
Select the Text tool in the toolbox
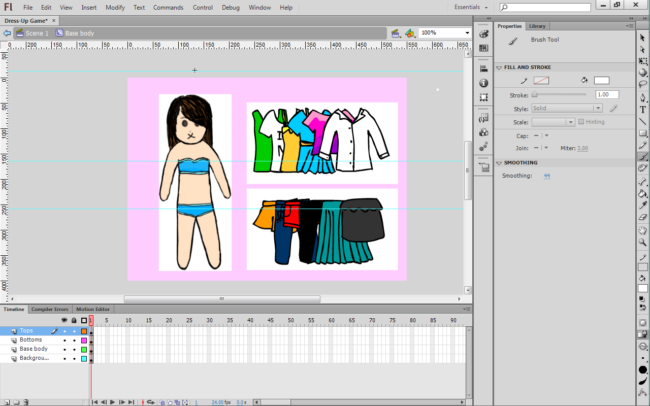coord(643,110)
